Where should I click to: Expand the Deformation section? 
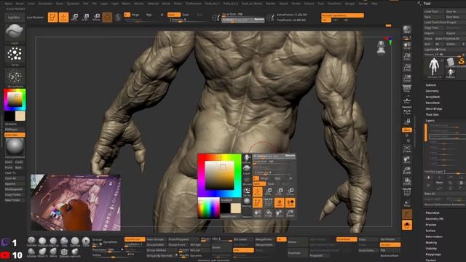434,237
